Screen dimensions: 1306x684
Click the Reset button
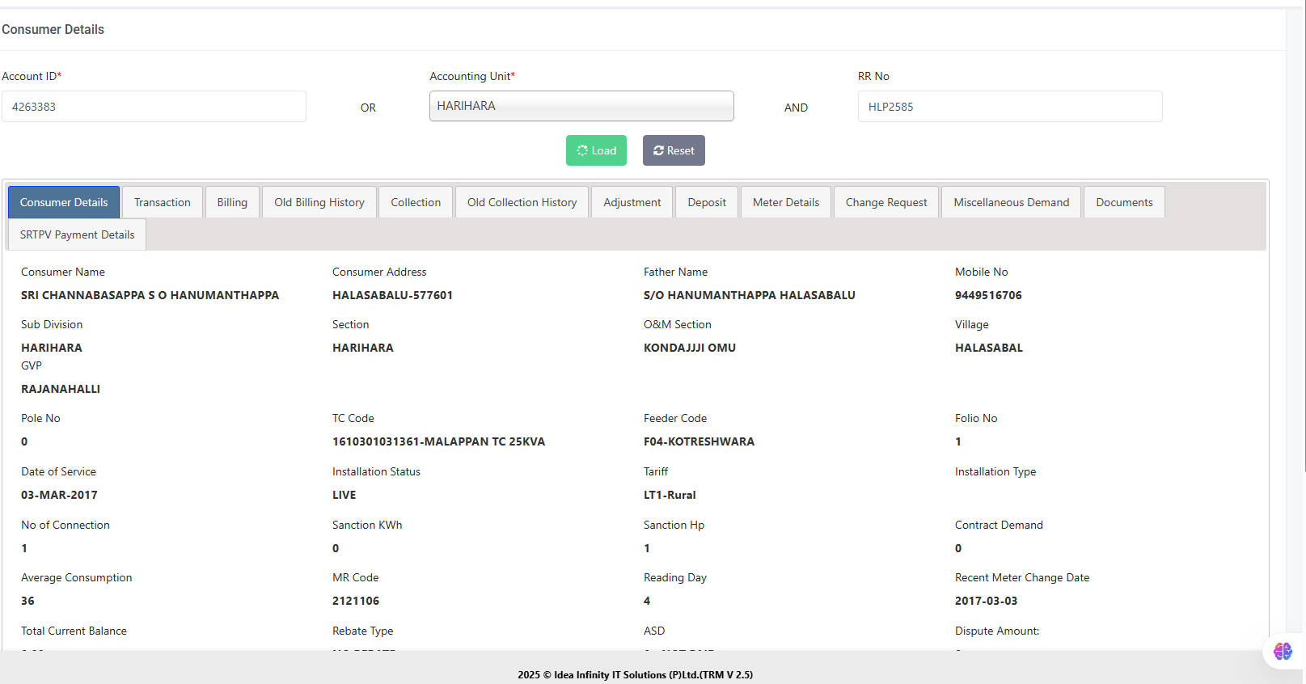pyautogui.click(x=674, y=150)
